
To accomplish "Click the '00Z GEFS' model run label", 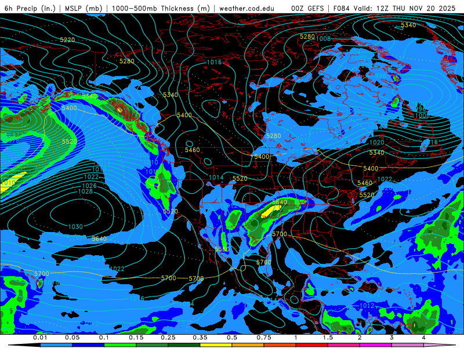I will click(x=307, y=8).
